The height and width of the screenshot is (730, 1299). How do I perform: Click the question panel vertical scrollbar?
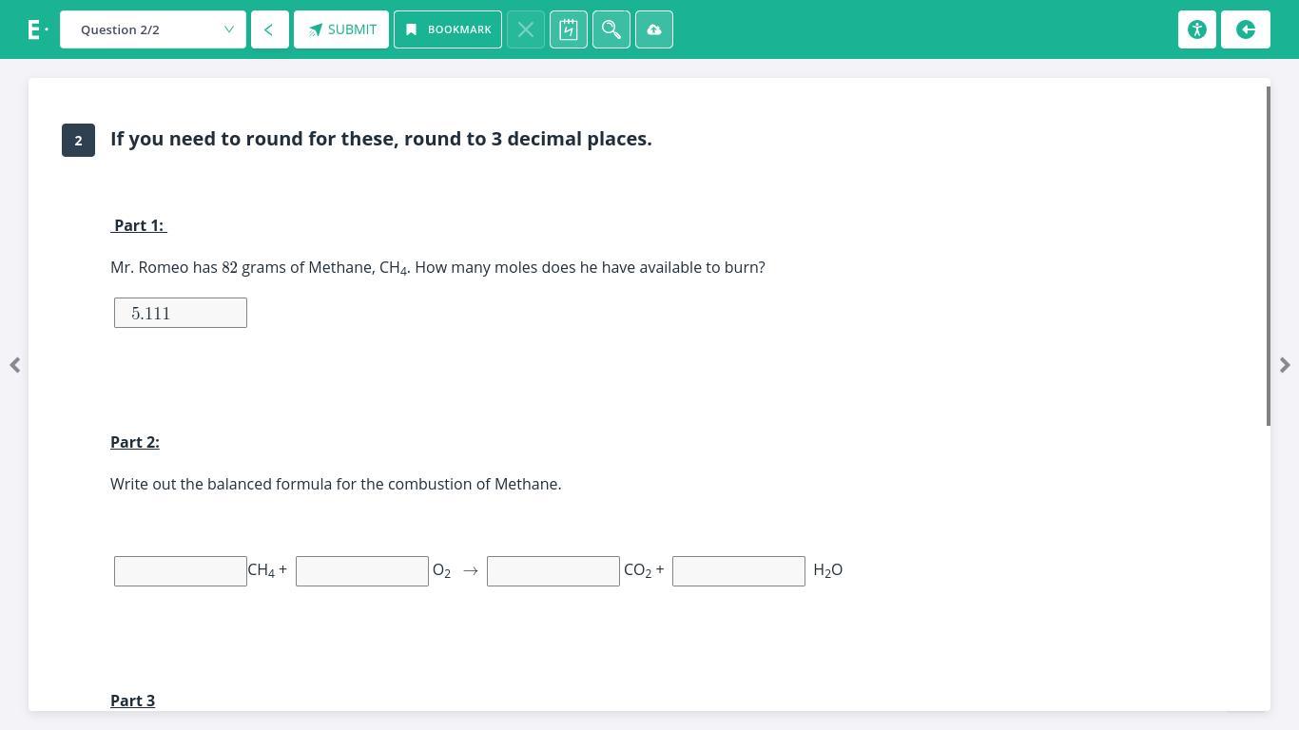(x=1268, y=257)
